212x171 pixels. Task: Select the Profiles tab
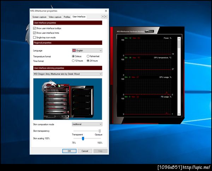click(67, 17)
